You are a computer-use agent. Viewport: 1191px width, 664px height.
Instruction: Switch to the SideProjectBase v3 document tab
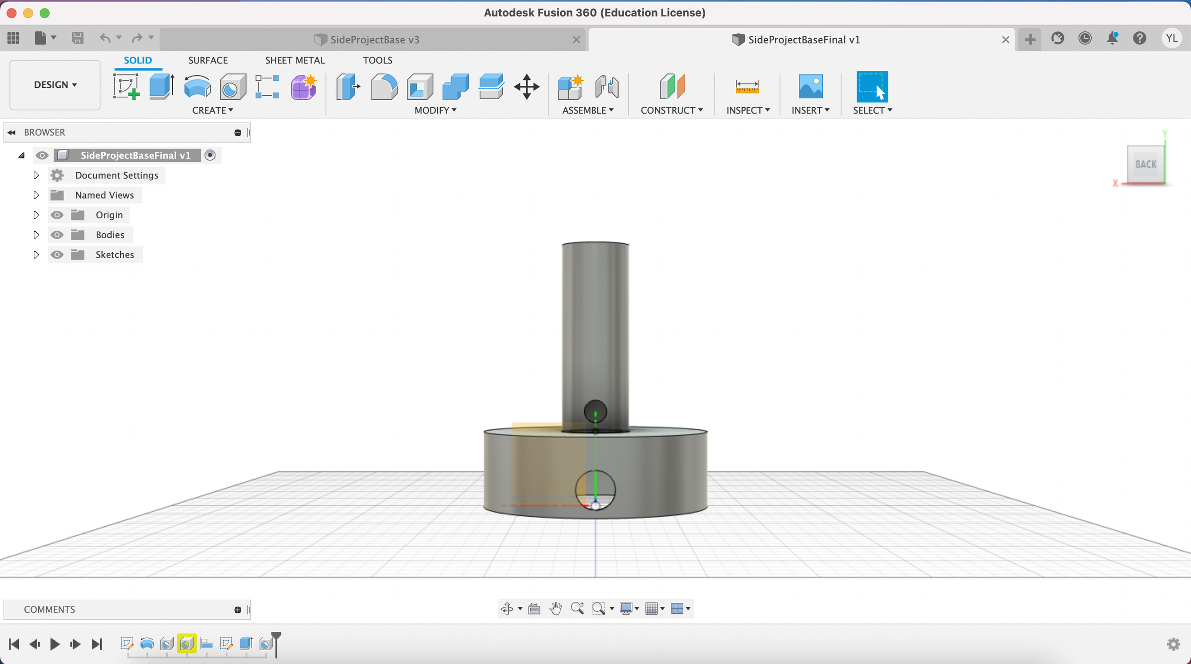point(374,40)
